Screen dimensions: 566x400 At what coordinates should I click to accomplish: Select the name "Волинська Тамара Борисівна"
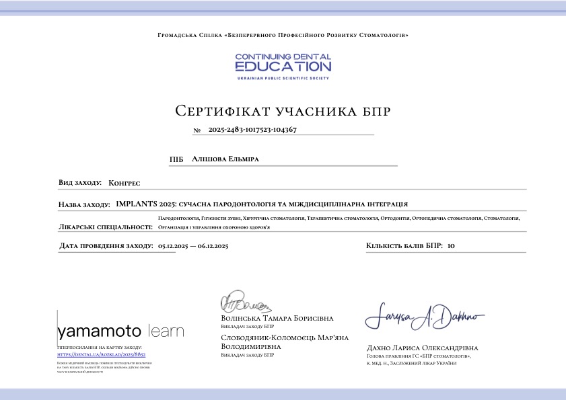point(277,319)
